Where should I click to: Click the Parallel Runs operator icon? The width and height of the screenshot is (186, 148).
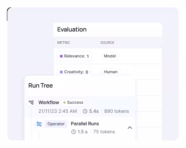tap(39, 124)
